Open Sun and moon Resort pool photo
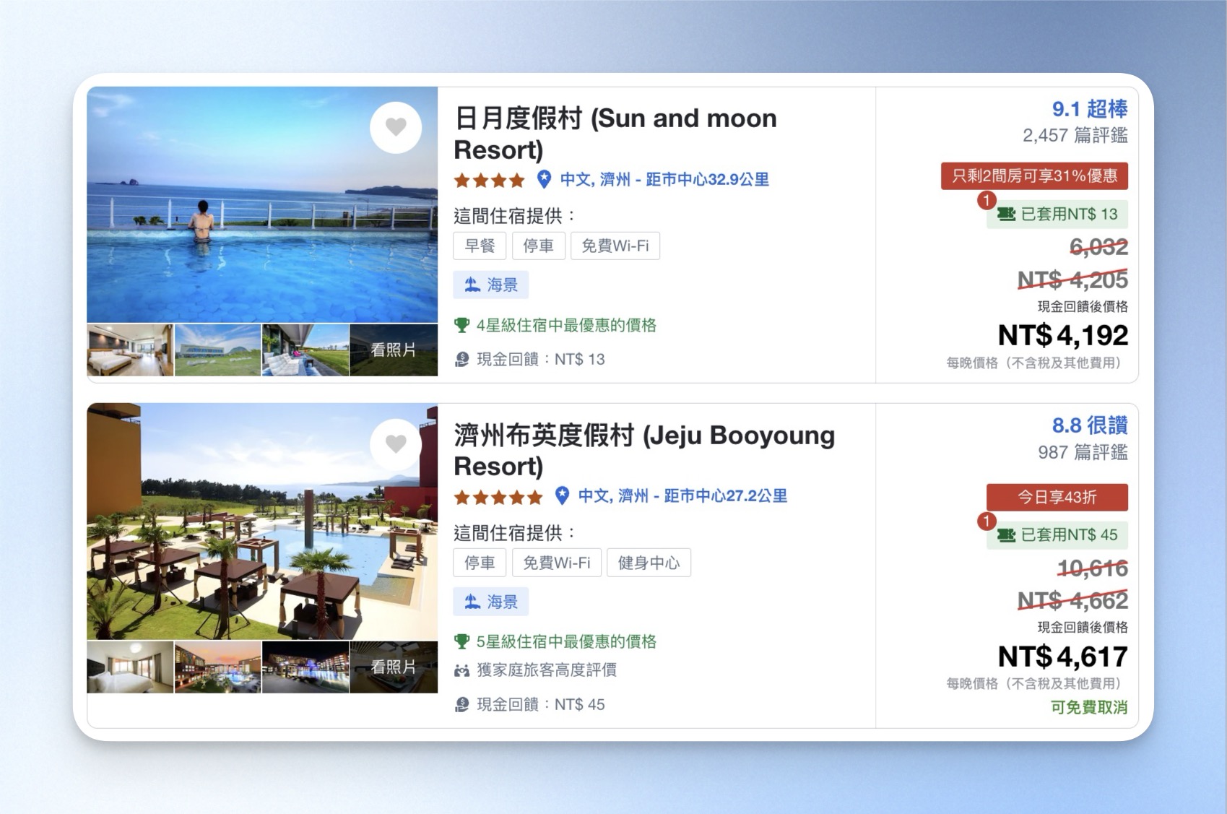This screenshot has width=1227, height=814. pyautogui.click(x=262, y=204)
